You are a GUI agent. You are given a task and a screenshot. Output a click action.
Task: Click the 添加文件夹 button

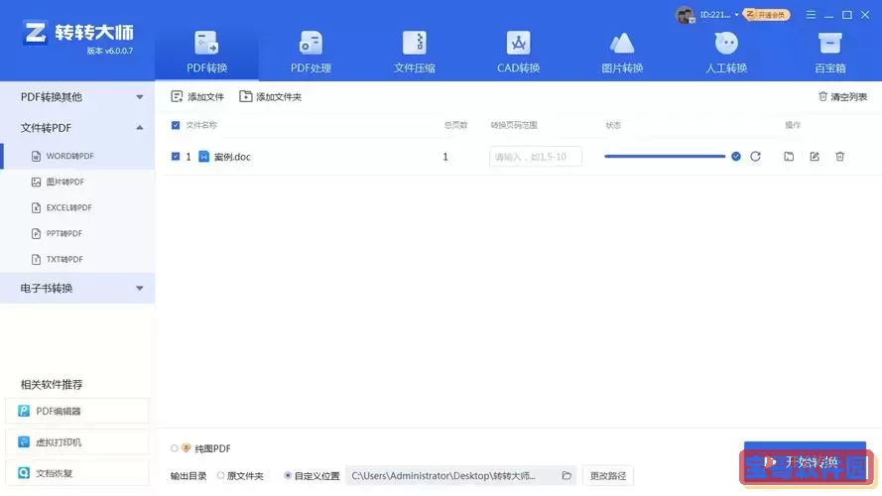[x=270, y=97]
